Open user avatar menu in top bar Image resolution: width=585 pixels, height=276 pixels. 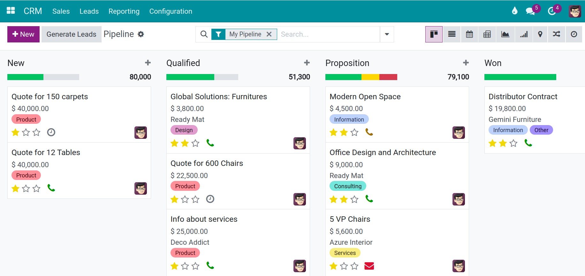click(575, 11)
